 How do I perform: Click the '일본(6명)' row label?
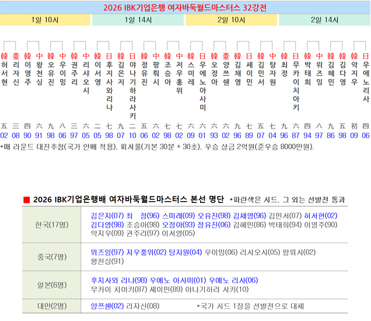(x=52, y=285)
